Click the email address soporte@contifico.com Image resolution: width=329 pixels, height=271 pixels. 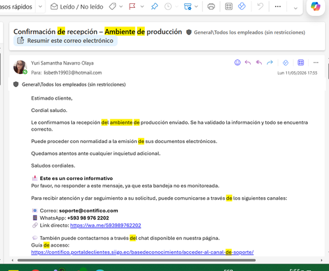point(88,210)
